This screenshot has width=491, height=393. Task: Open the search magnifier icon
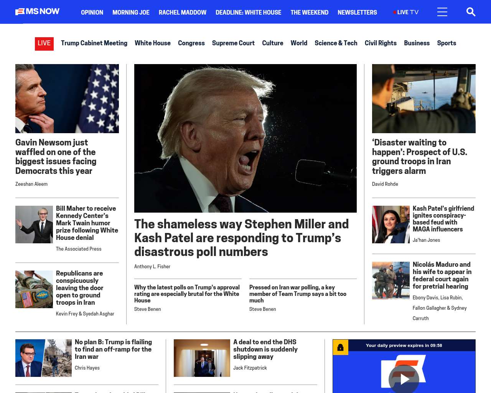click(x=471, y=12)
